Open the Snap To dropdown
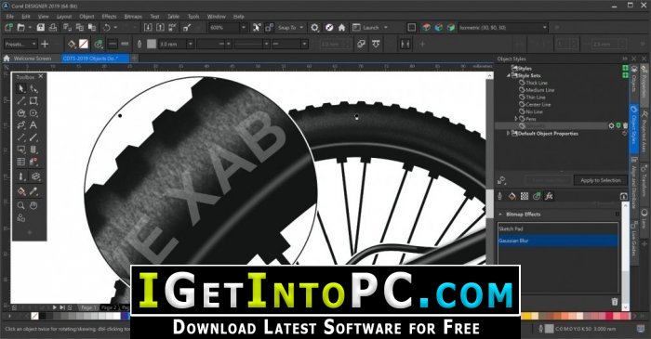This screenshot has width=651, height=339. pyautogui.click(x=301, y=28)
